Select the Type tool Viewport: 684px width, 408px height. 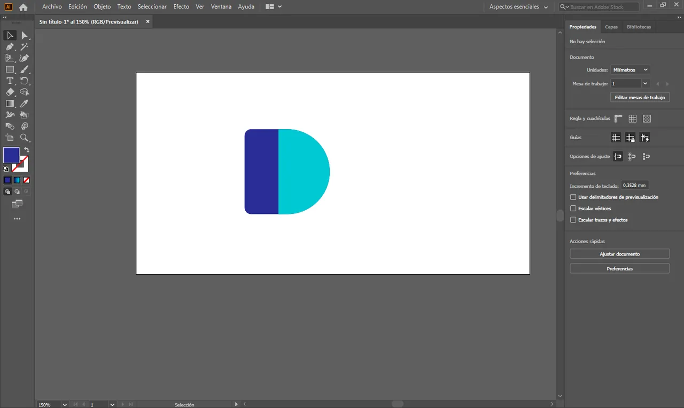10,81
